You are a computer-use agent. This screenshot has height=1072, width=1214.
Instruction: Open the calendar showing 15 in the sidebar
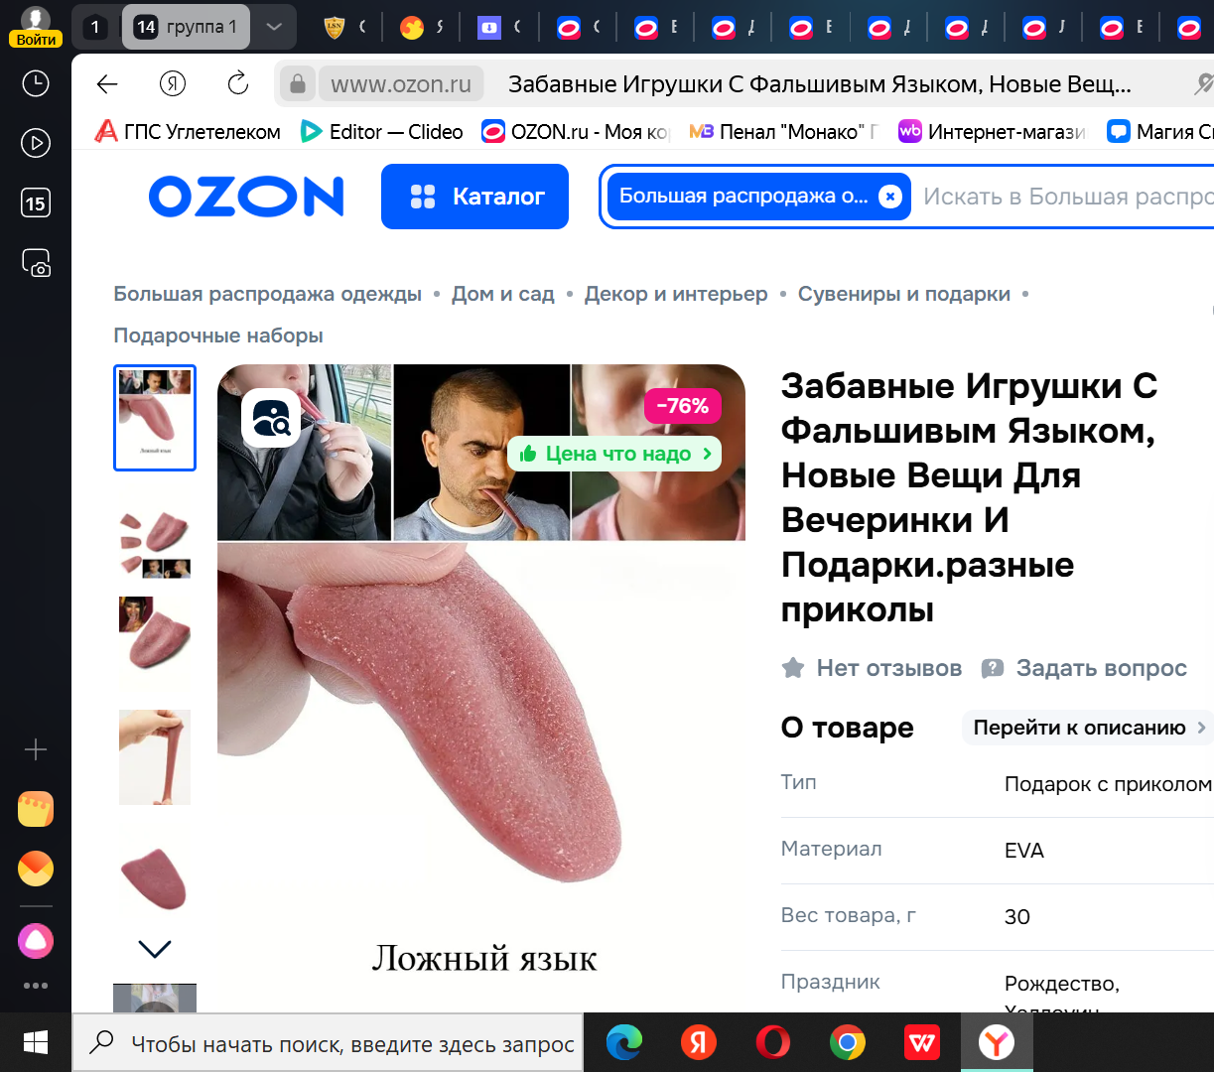pyautogui.click(x=35, y=202)
